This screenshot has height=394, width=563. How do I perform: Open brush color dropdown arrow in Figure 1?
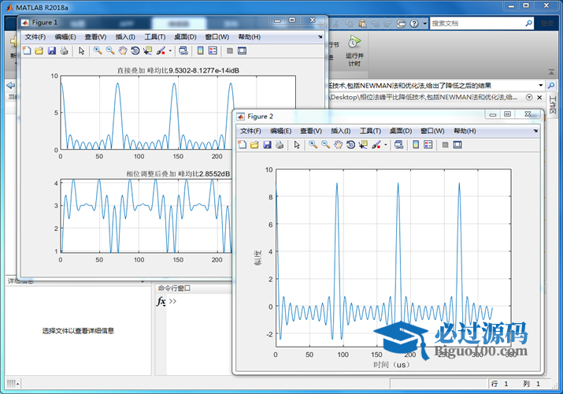(x=170, y=50)
